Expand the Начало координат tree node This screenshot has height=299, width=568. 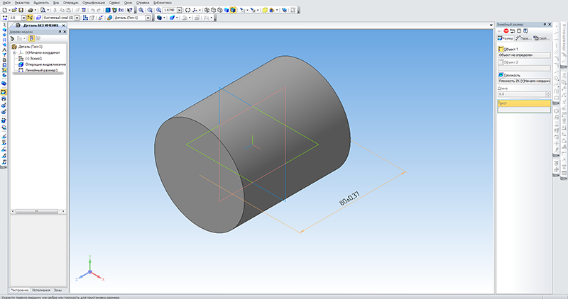(x=14, y=52)
